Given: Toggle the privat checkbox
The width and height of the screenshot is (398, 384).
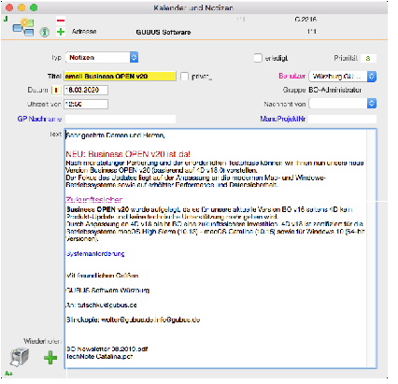Looking at the screenshot, I should click(x=184, y=77).
